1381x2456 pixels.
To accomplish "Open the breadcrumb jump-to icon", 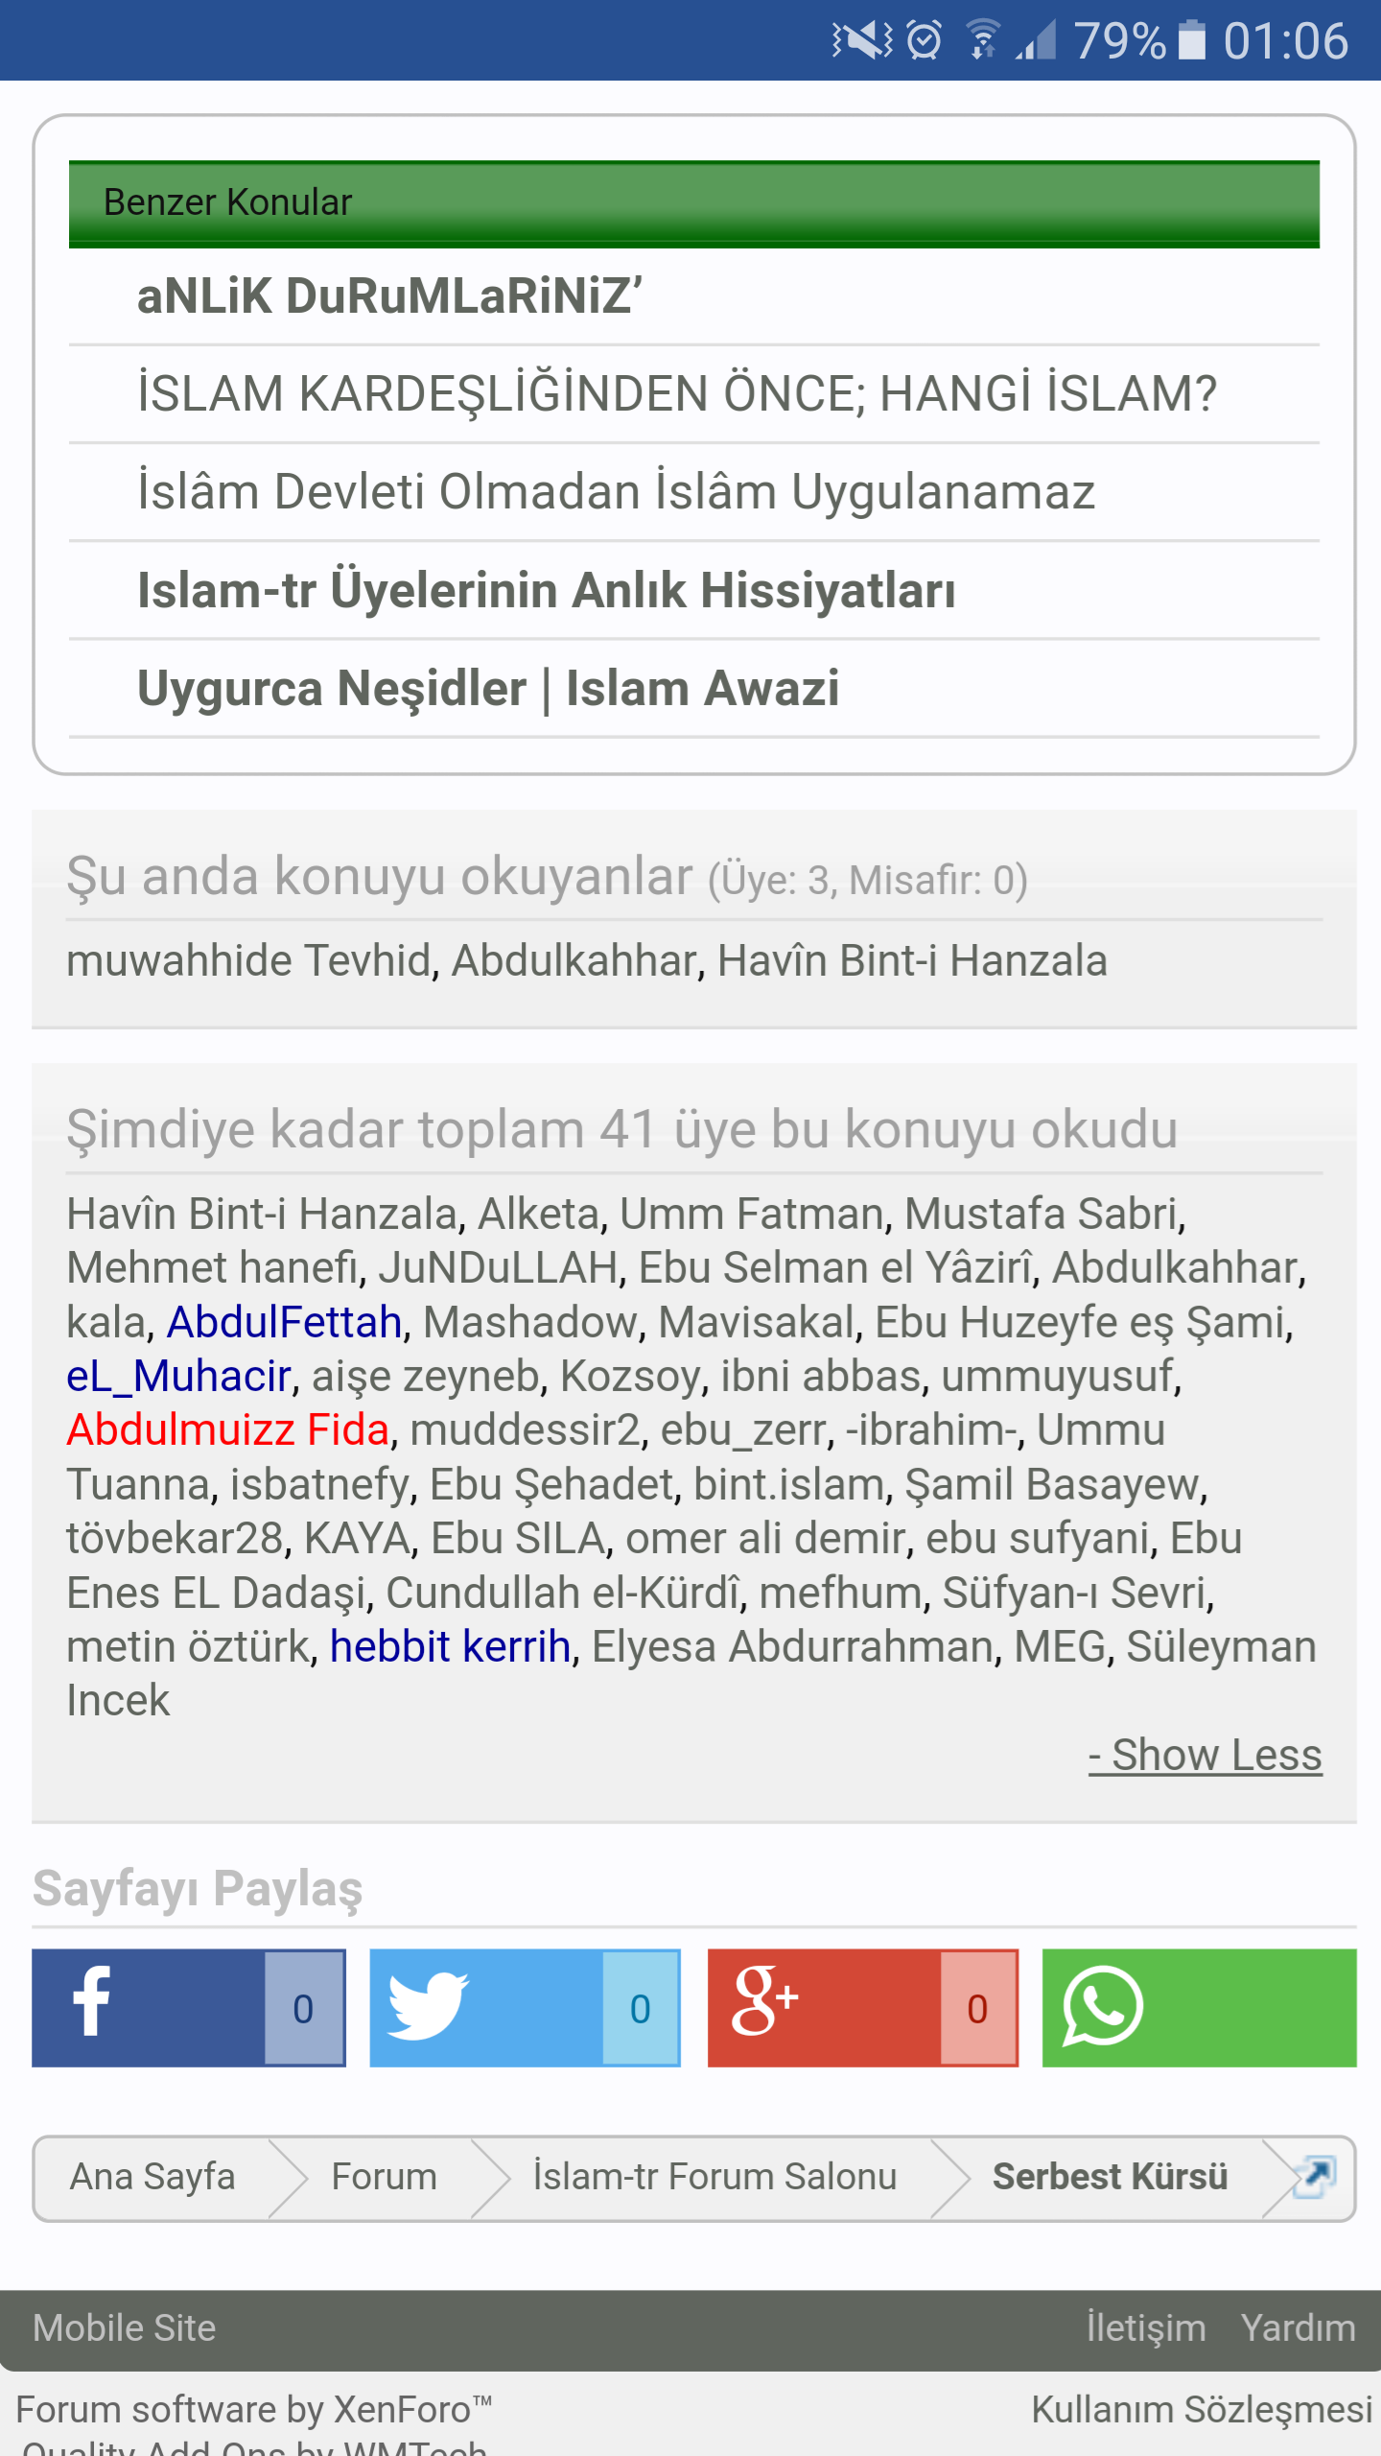I will (1314, 2176).
